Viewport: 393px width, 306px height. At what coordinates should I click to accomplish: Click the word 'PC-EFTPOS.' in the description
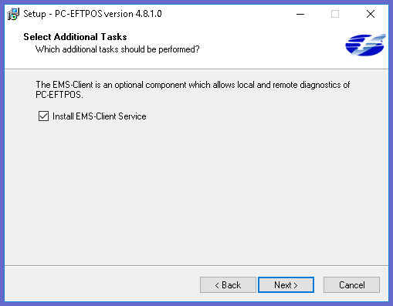[59, 95]
